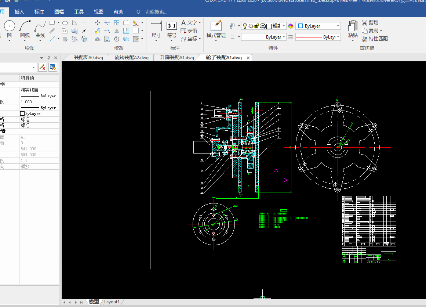
Task: Toggle layer print printer icon
Action: pos(263,26)
